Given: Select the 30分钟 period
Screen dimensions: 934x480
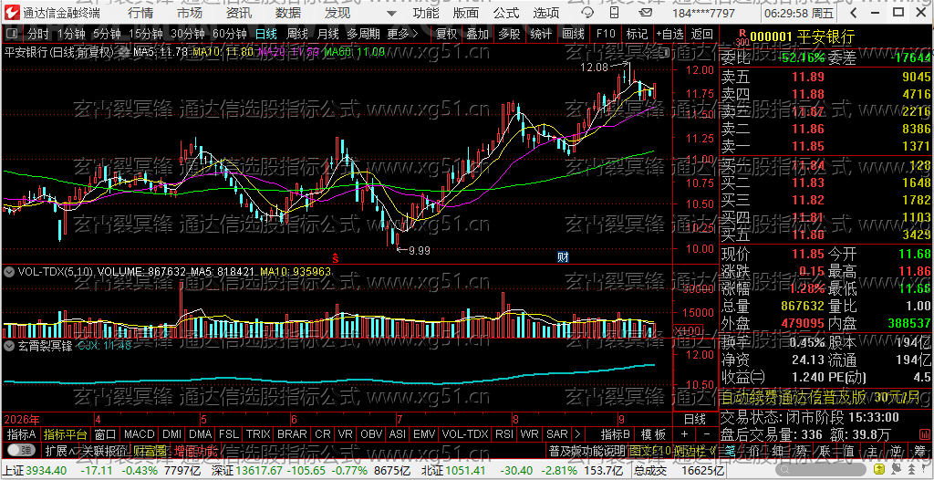Looking at the screenshot, I should click(x=188, y=35).
